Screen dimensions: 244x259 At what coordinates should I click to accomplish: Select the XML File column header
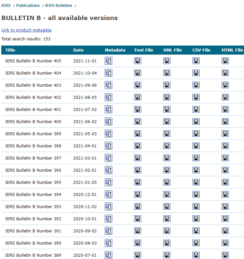pos(172,50)
